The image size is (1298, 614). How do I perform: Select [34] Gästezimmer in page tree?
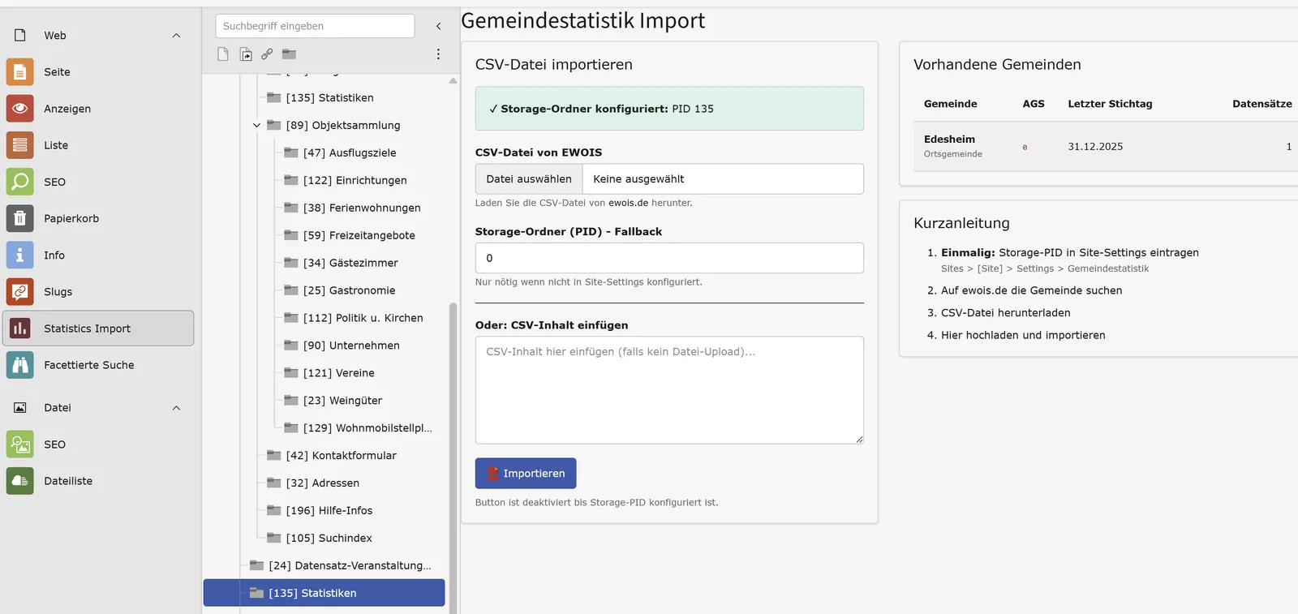pyautogui.click(x=350, y=263)
